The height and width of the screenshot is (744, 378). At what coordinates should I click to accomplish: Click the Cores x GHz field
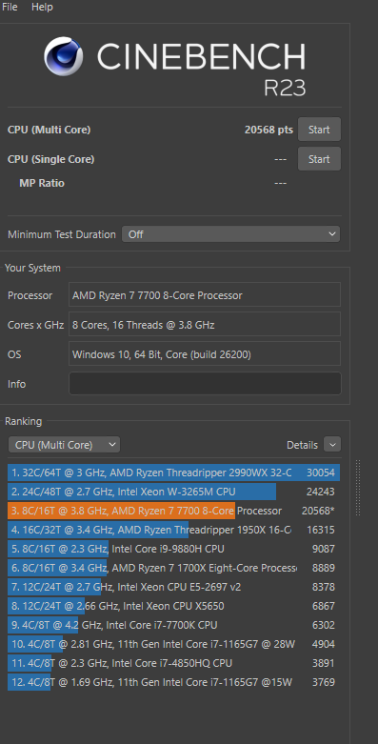point(205,325)
